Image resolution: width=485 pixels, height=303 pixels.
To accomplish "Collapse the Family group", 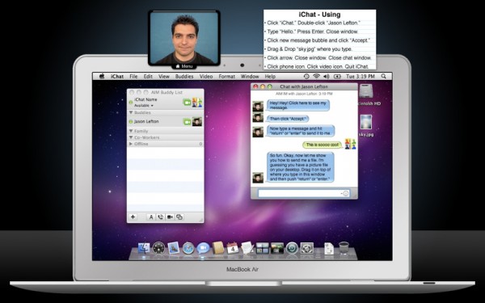I will [131, 131].
